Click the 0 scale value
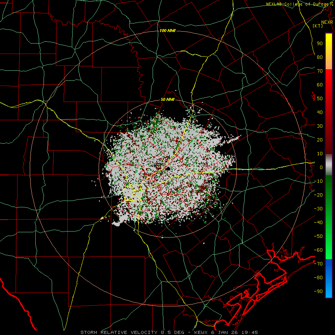 pos(321,167)
